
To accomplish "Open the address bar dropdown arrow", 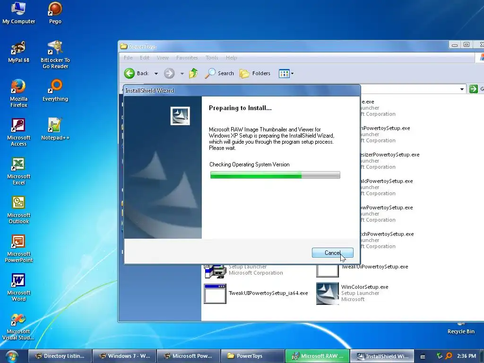I will click(x=462, y=89).
